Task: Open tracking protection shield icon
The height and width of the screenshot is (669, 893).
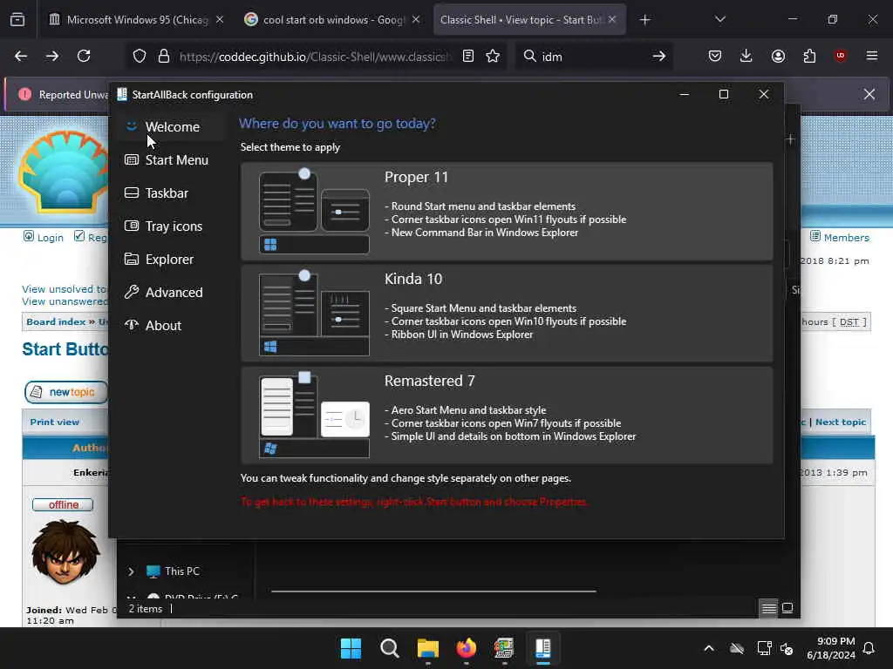Action: [x=140, y=56]
